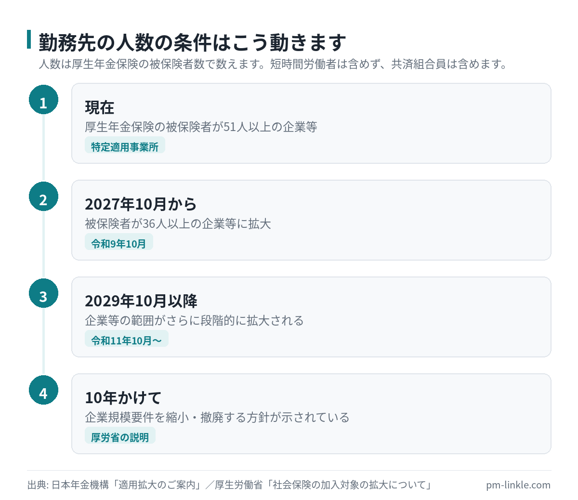Click the step 3 circle marker

43,293
